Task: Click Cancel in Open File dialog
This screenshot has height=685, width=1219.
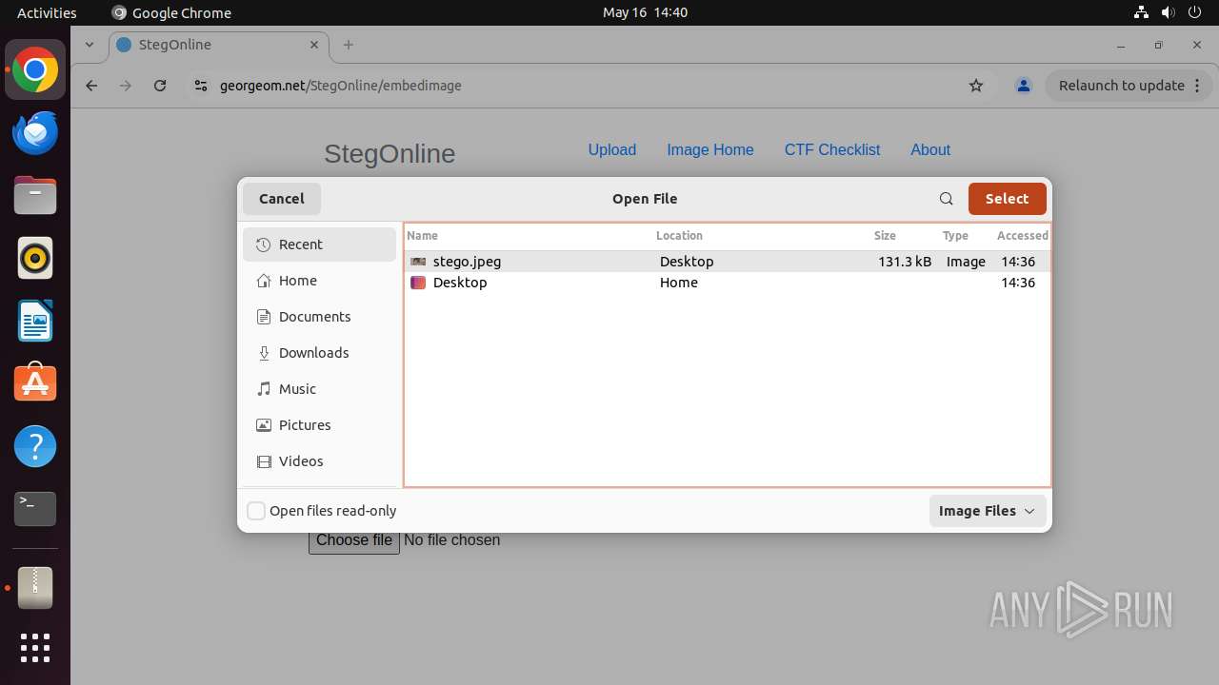Action: [x=282, y=199]
